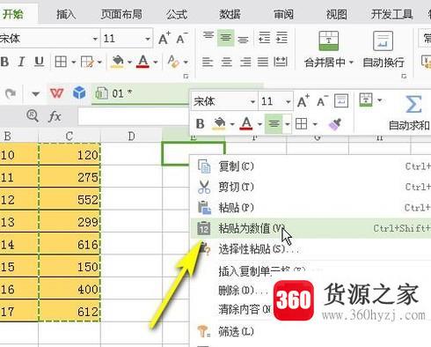Expand the ribbon font name dropdown
This screenshot has height=347, width=431.
pos(95,39)
